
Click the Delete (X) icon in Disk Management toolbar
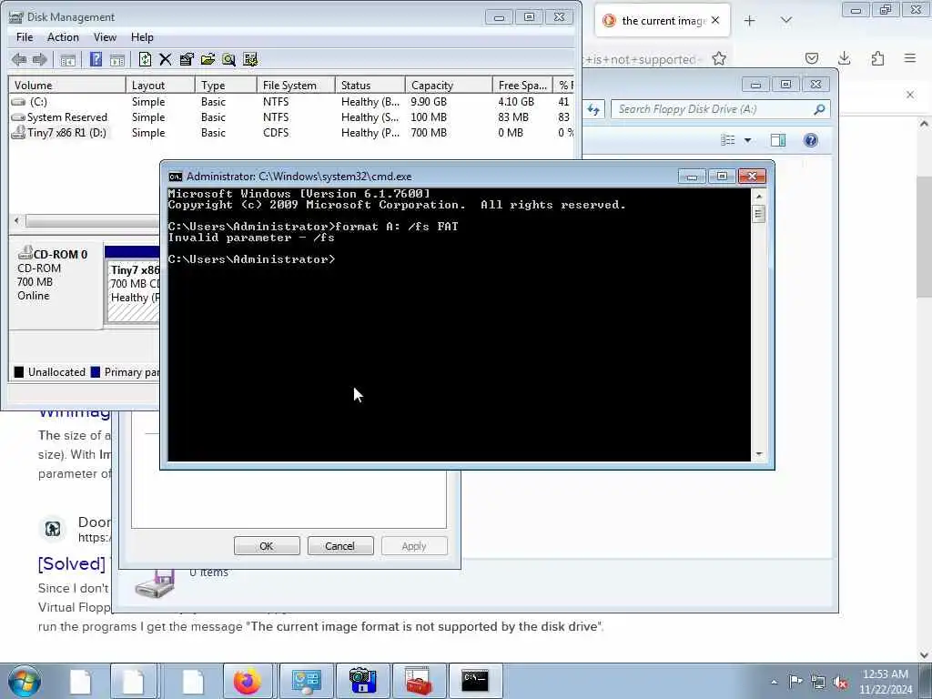point(166,59)
